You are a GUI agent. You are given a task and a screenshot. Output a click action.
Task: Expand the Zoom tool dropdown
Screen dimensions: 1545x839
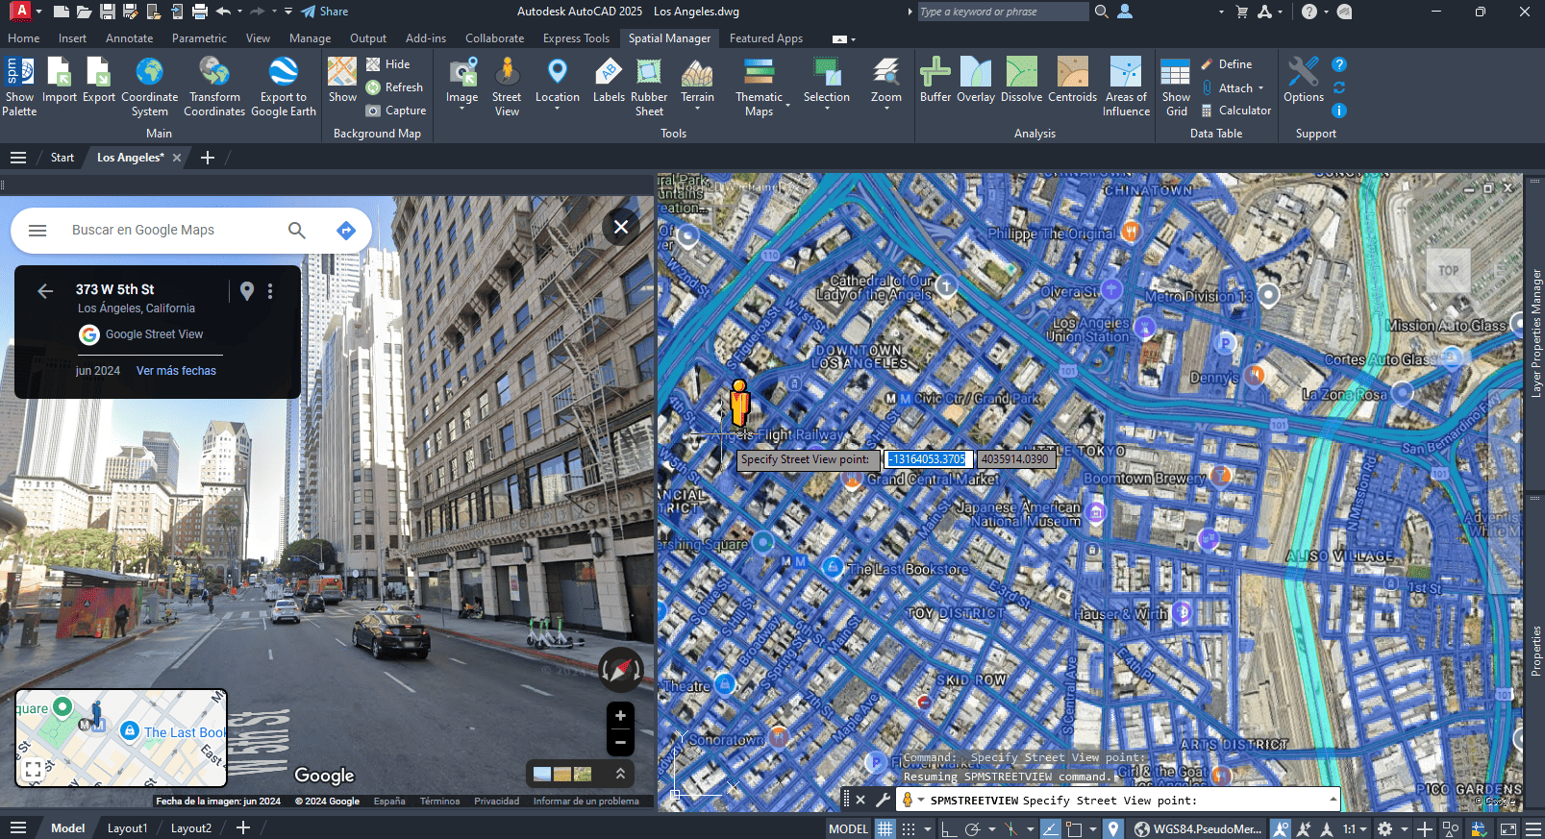(x=885, y=109)
